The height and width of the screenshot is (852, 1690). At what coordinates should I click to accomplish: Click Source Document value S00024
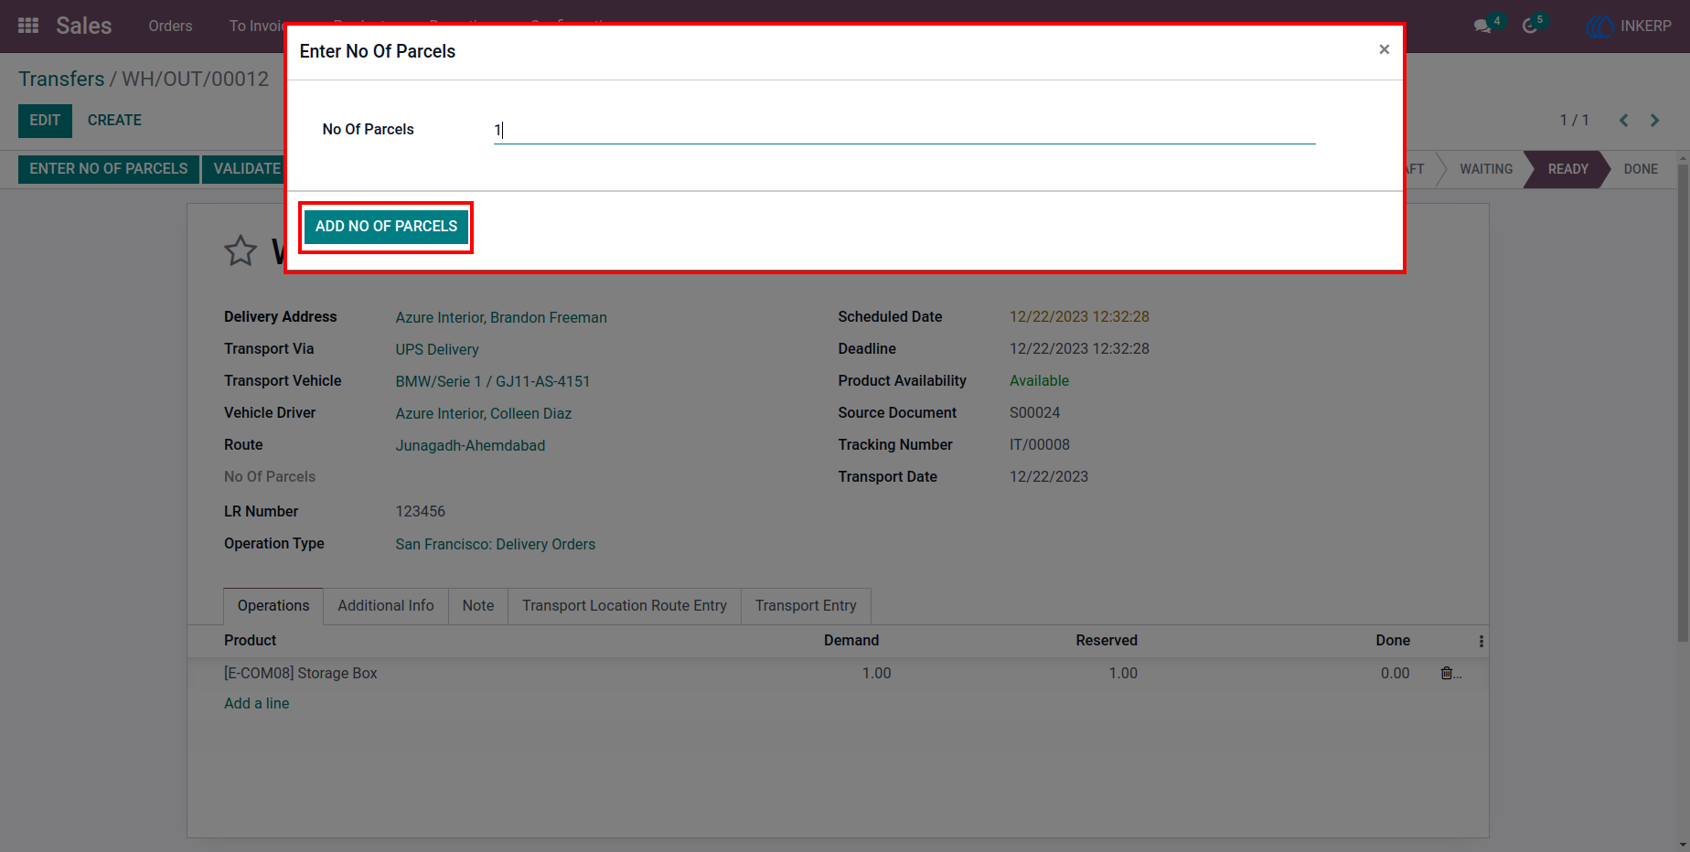(1034, 413)
